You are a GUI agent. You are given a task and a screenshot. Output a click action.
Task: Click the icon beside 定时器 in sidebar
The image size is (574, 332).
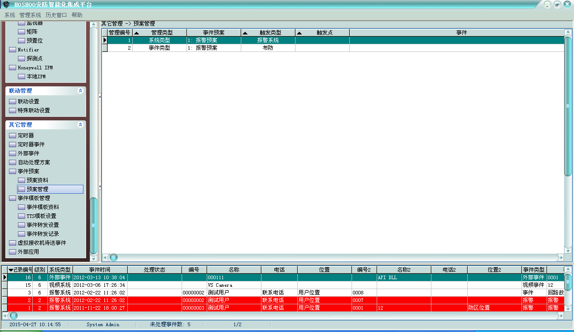(13, 136)
